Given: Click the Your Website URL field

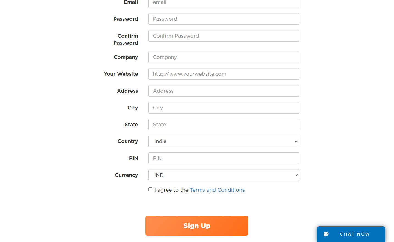Looking at the screenshot, I should click(x=224, y=74).
